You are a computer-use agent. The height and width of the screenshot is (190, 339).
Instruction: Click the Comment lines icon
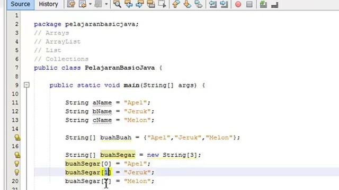263,4
